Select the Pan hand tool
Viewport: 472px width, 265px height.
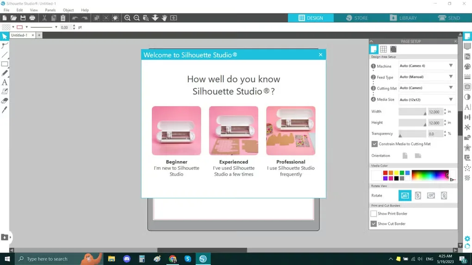[x=164, y=18]
